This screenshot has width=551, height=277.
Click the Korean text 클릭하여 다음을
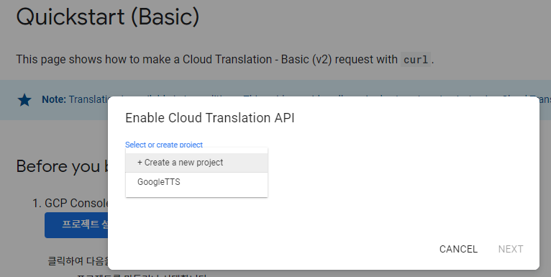click(x=78, y=261)
